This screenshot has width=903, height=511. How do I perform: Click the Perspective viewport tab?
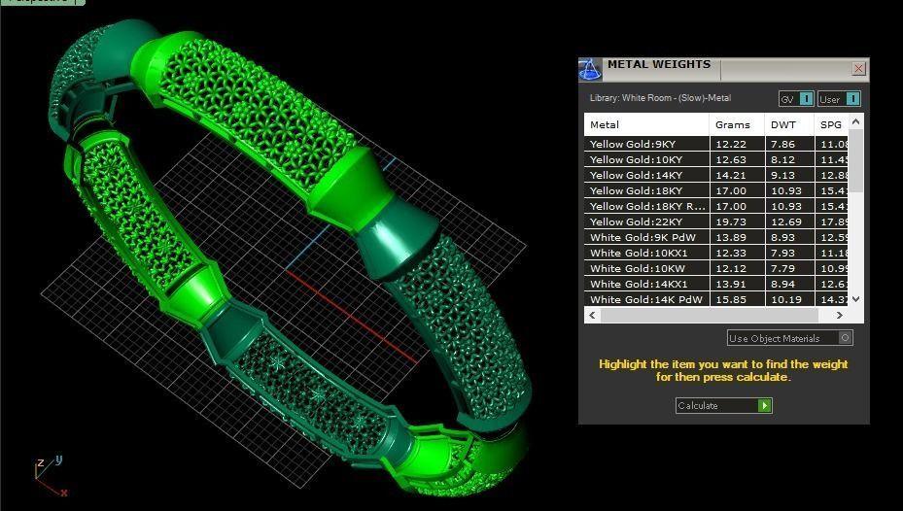coord(42,2)
